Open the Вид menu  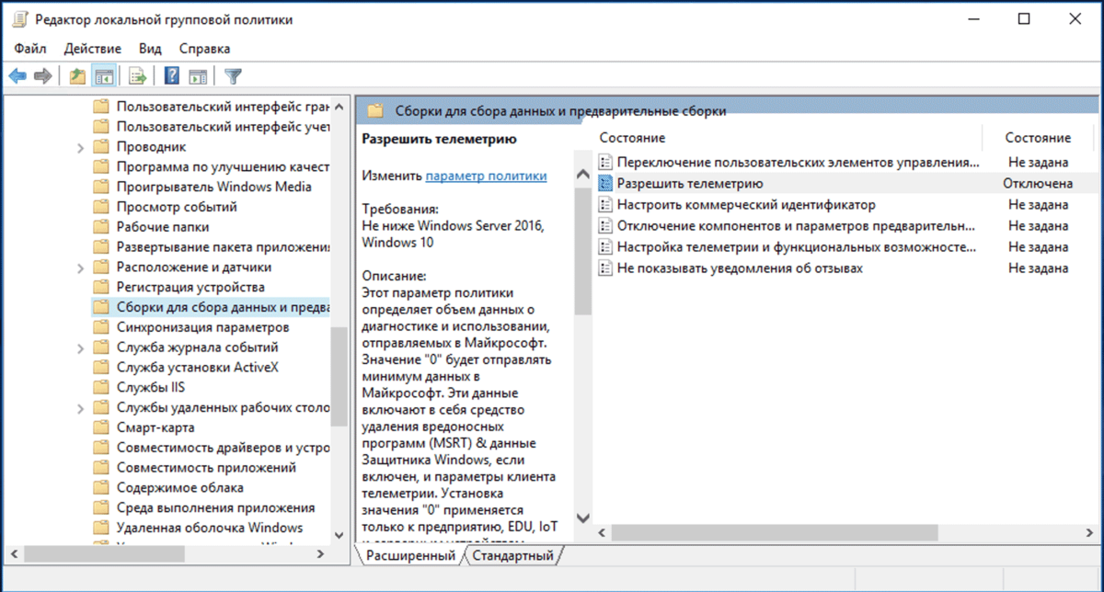pos(149,48)
